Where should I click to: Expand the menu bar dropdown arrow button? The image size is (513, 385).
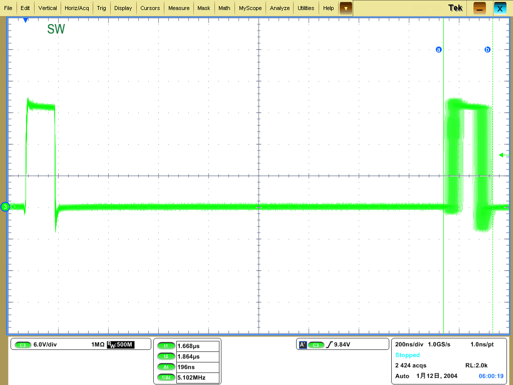pyautogui.click(x=346, y=8)
